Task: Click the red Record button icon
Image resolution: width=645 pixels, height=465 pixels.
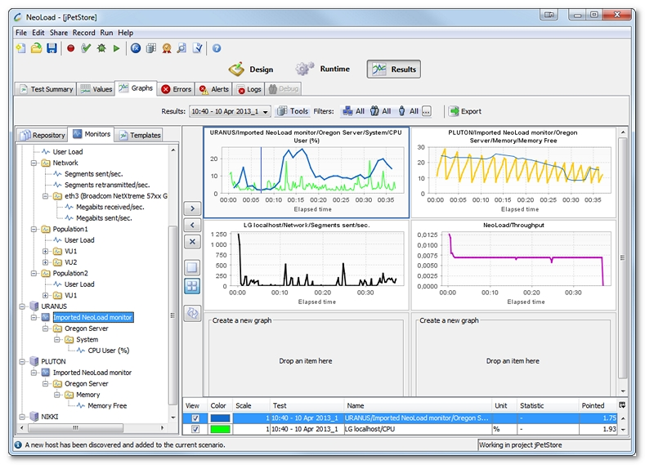Action: (x=71, y=49)
